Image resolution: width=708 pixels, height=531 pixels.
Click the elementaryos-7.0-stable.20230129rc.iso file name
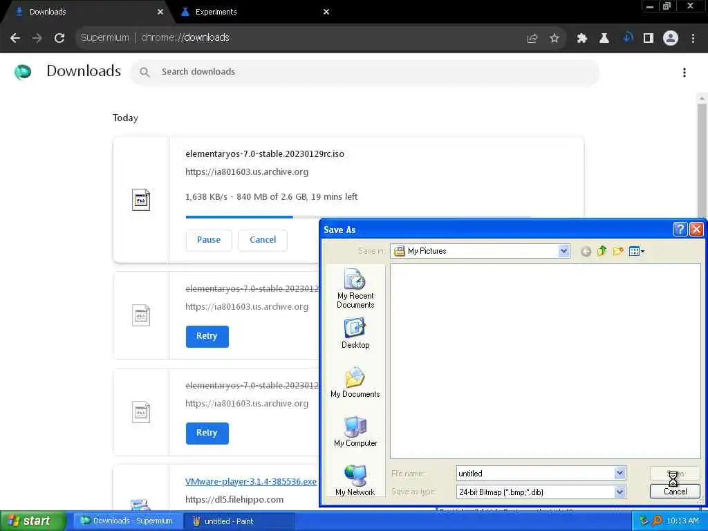(265, 154)
